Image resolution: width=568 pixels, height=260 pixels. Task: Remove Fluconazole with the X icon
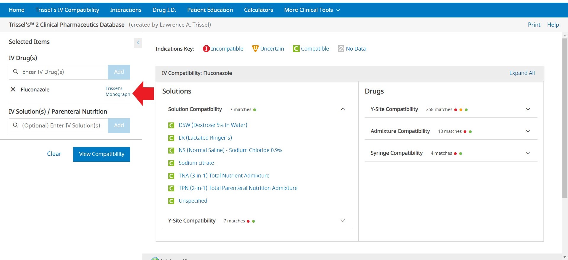point(13,89)
